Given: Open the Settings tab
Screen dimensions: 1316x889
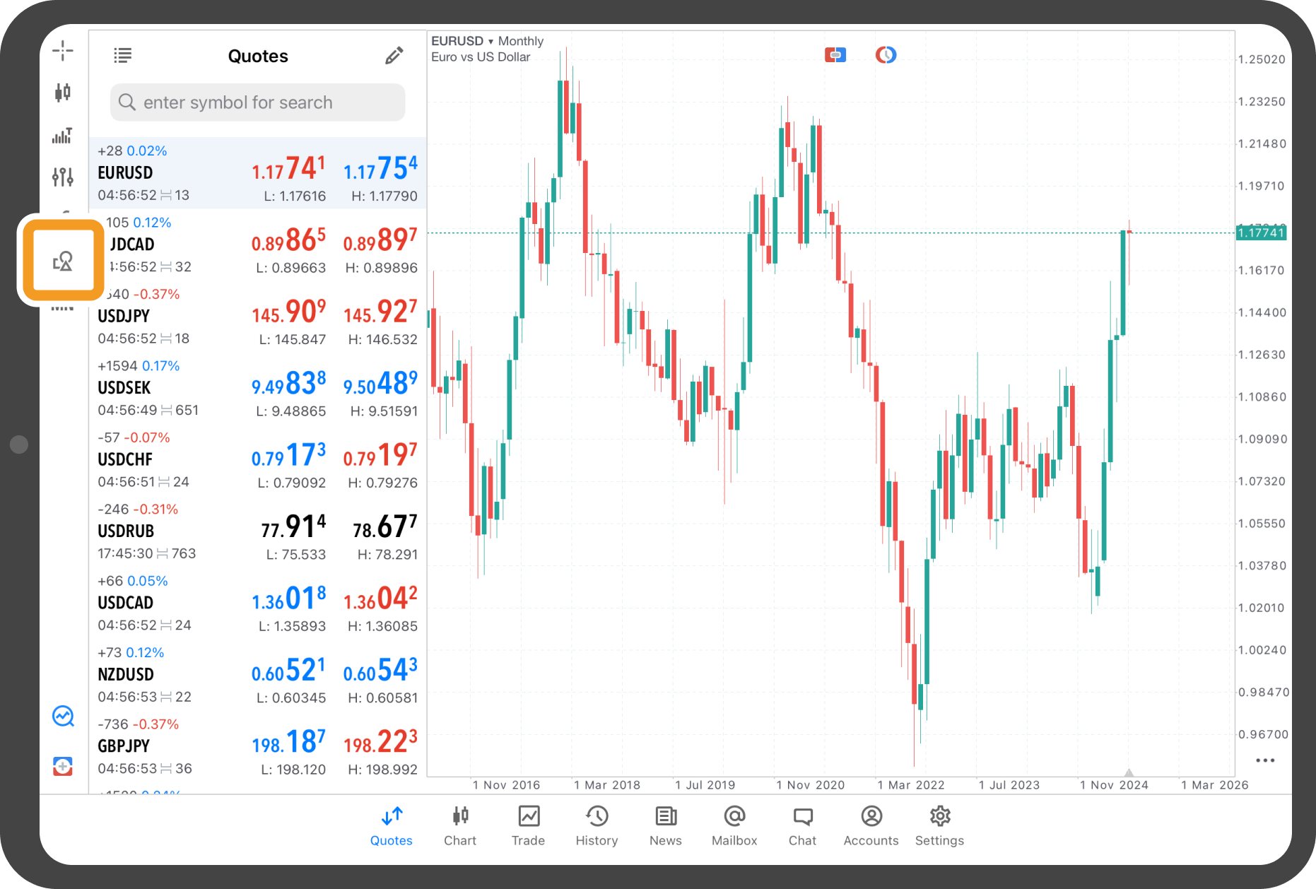Looking at the screenshot, I should [940, 825].
